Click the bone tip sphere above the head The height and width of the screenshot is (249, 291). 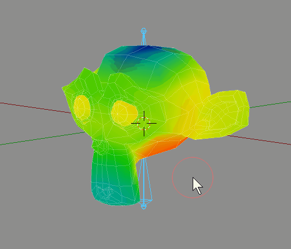coord(144,31)
